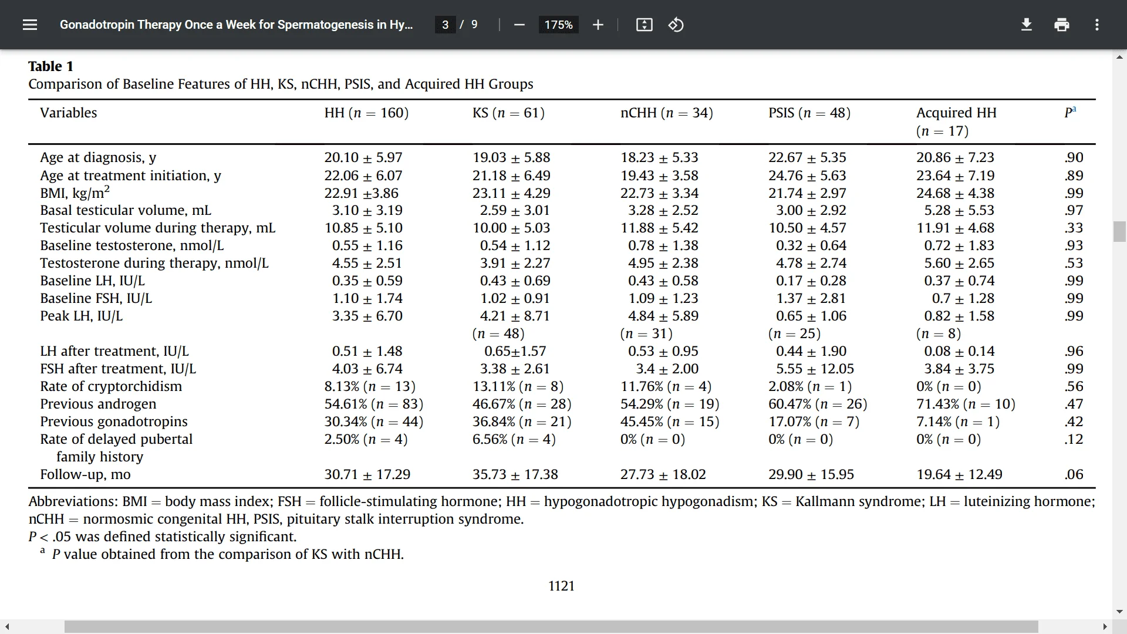The height and width of the screenshot is (634, 1127).
Task: Click the 'Baseline FSH, IU/L' label
Action: click(96, 298)
